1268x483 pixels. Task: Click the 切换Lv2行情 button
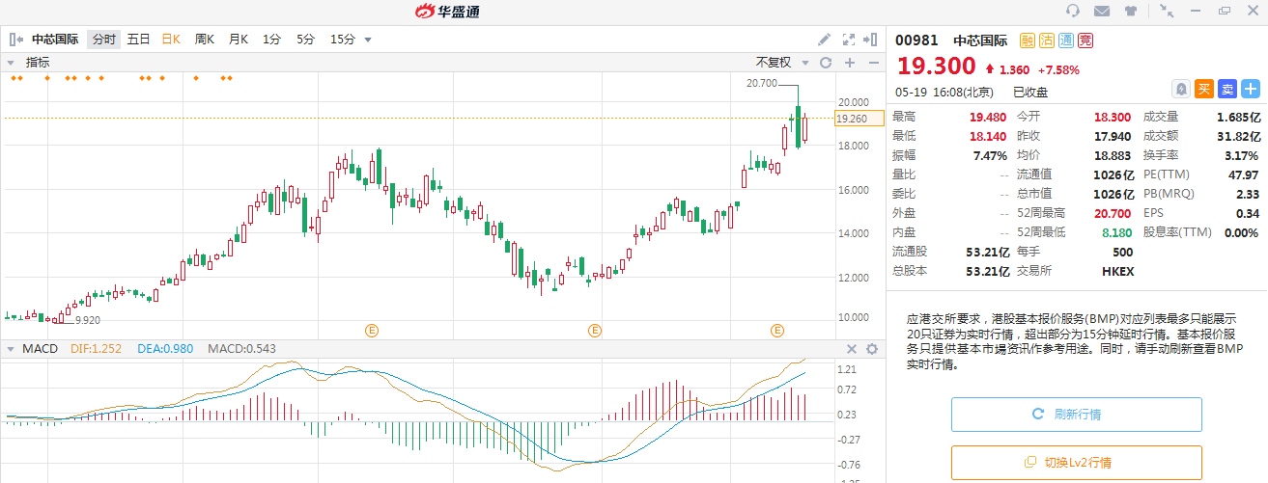pyautogui.click(x=1076, y=462)
